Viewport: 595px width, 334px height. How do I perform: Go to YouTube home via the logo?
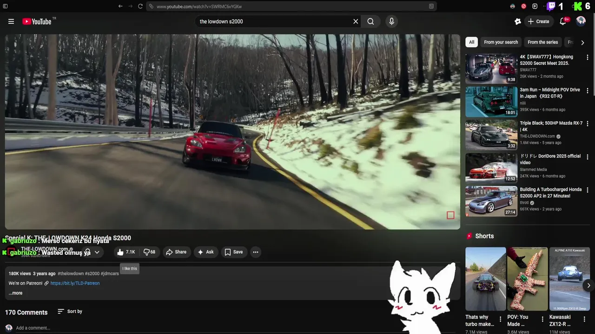(x=37, y=21)
